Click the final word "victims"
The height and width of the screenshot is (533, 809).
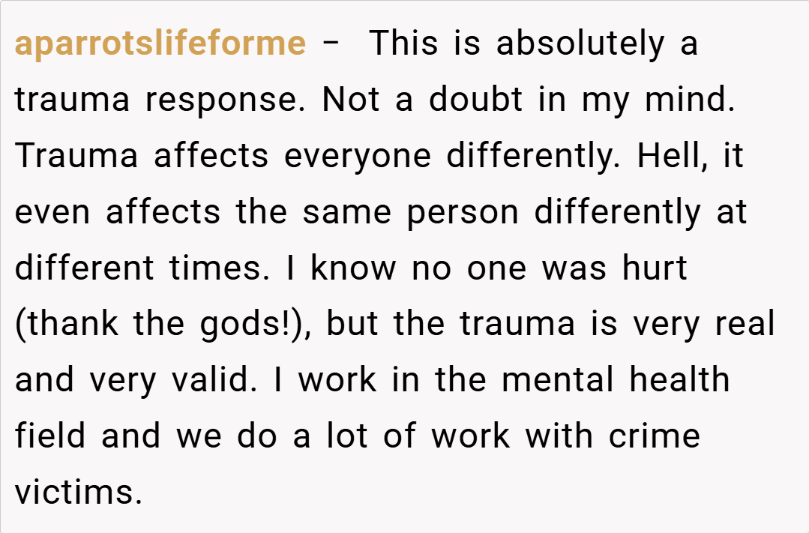[x=78, y=493]
